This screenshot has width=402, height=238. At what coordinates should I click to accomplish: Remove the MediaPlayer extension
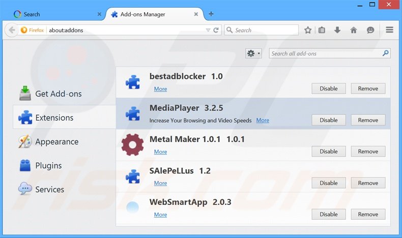pos(368,120)
